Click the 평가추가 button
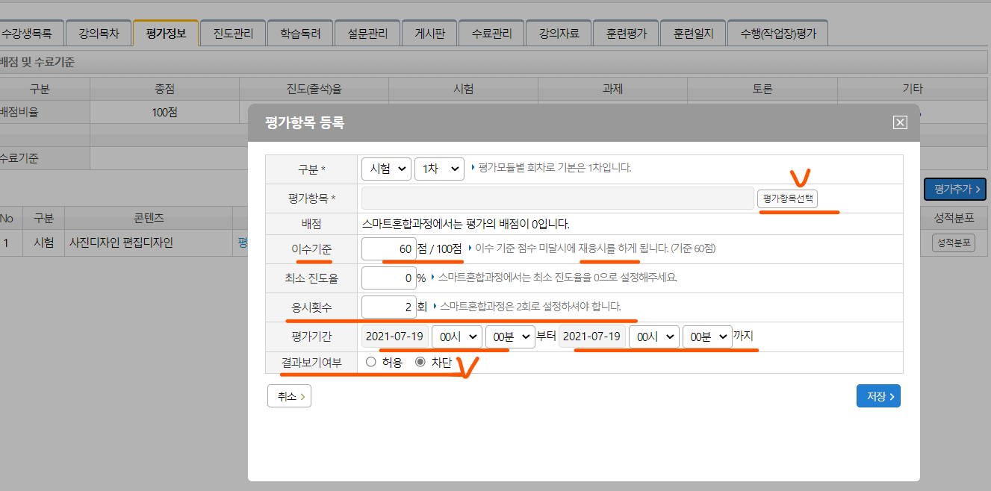The width and height of the screenshot is (991, 491). tap(955, 190)
